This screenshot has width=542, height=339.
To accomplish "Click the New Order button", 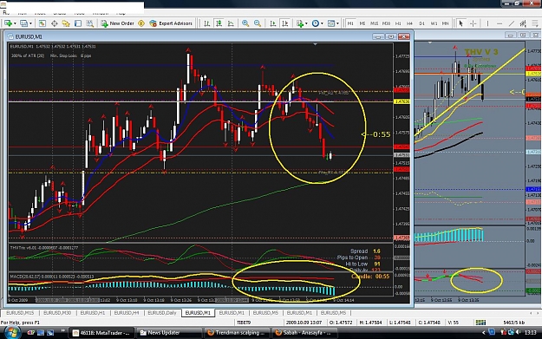I will 118,23.
